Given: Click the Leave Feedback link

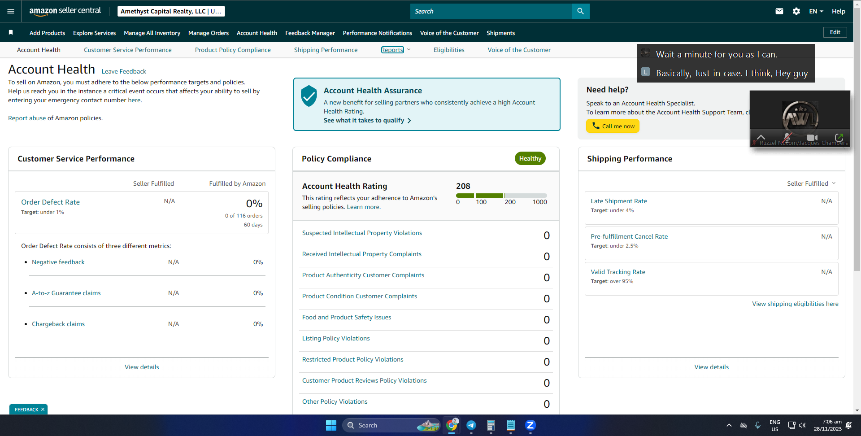Looking at the screenshot, I should 124,71.
